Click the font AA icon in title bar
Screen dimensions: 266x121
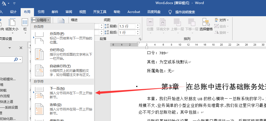[x=4, y=3]
